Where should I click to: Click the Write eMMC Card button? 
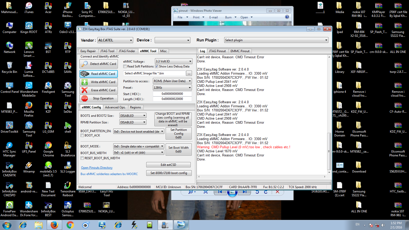click(x=98, y=82)
